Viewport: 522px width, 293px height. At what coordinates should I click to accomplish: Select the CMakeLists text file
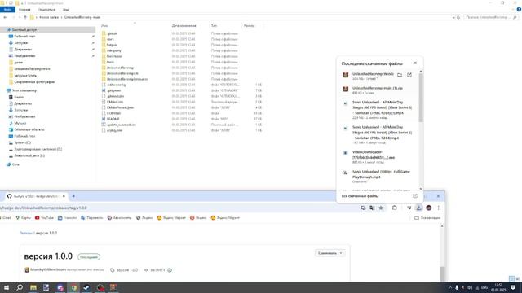pos(115,102)
